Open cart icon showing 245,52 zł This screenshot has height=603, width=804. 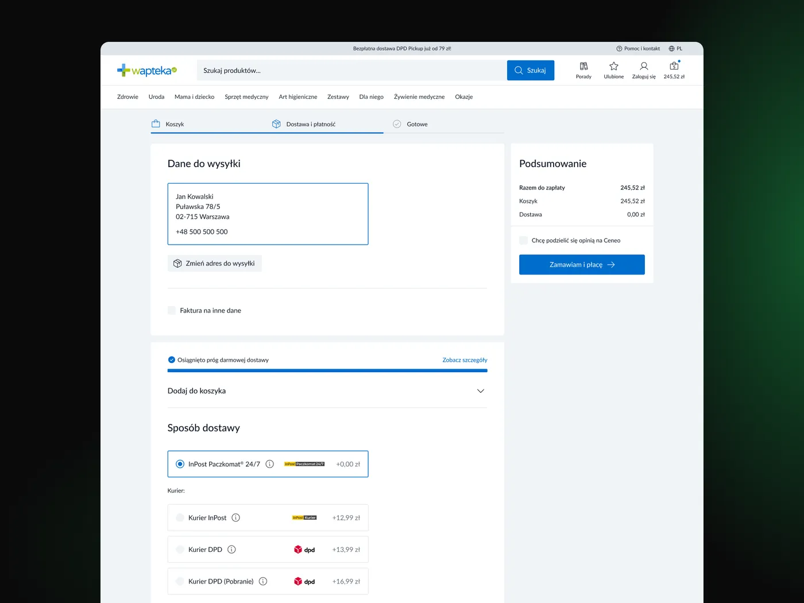click(x=674, y=66)
